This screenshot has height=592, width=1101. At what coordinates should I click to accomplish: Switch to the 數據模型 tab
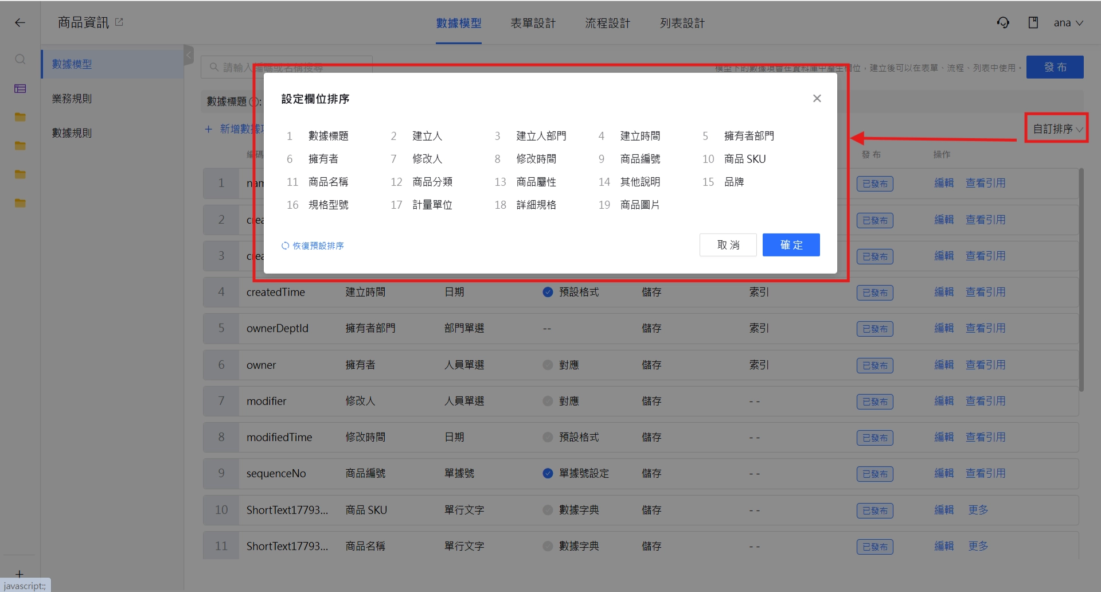click(459, 24)
